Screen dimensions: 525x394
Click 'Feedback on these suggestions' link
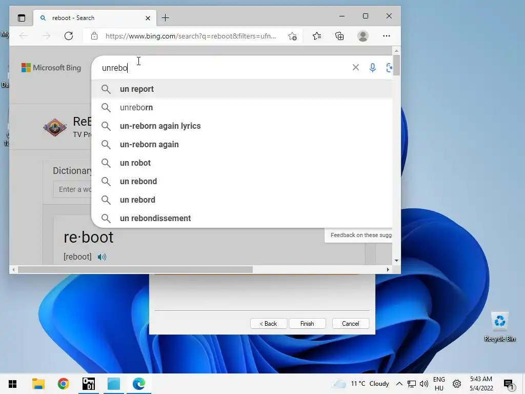tap(361, 235)
